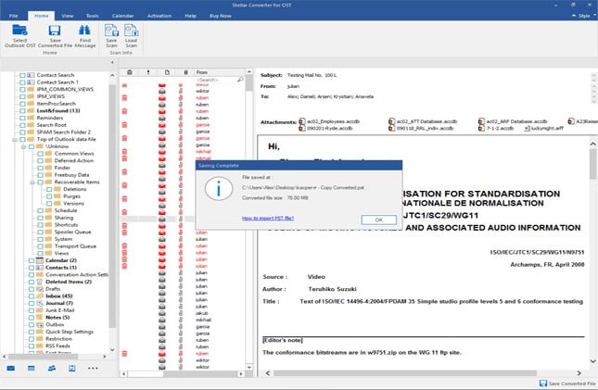Open the Find Message binoculars tool
The width and height of the screenshot is (598, 390).
coord(84,31)
